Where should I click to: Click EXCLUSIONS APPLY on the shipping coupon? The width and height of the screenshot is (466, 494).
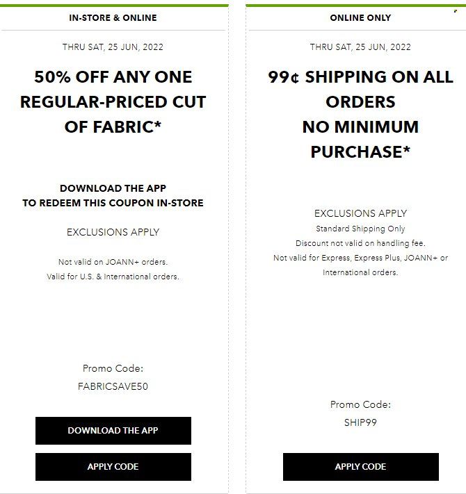pyautogui.click(x=360, y=213)
